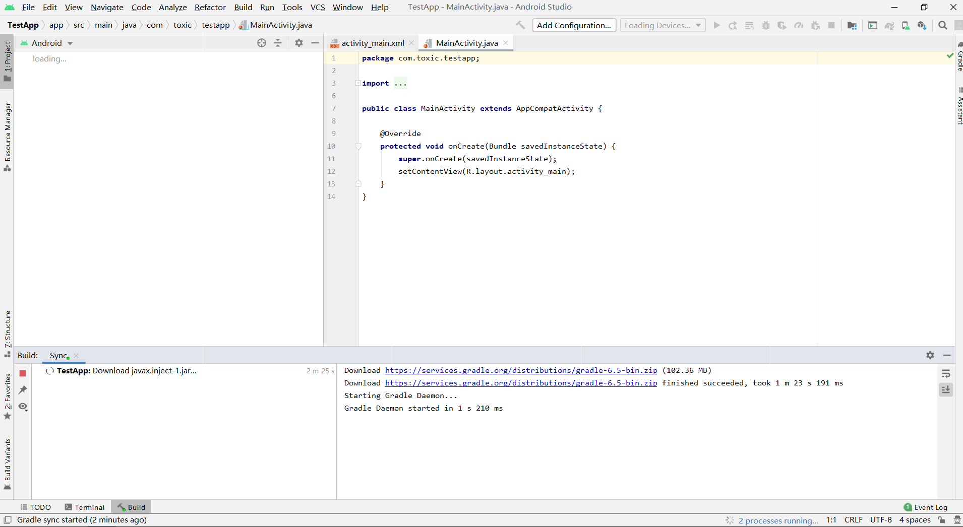
Task: Close the activity_main.xml tab
Action: point(411,43)
